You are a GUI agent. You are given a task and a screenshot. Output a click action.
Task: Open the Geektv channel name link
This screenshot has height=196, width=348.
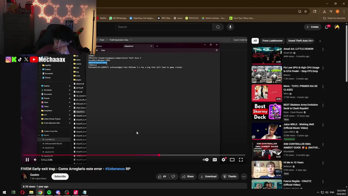coord(35,175)
